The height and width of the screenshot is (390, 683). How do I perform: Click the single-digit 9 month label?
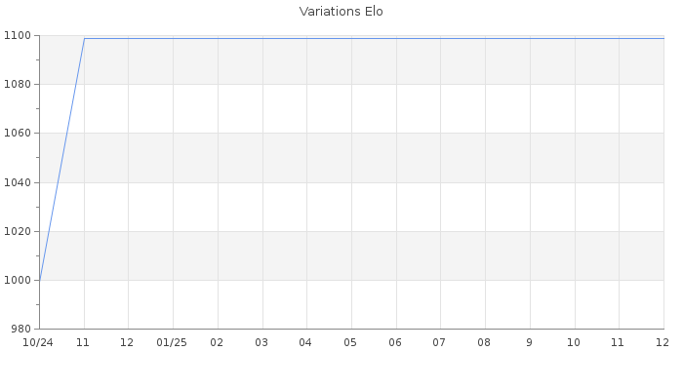pos(529,342)
